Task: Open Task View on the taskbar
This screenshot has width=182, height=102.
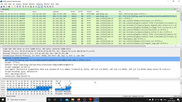Action: [x=55, y=99]
